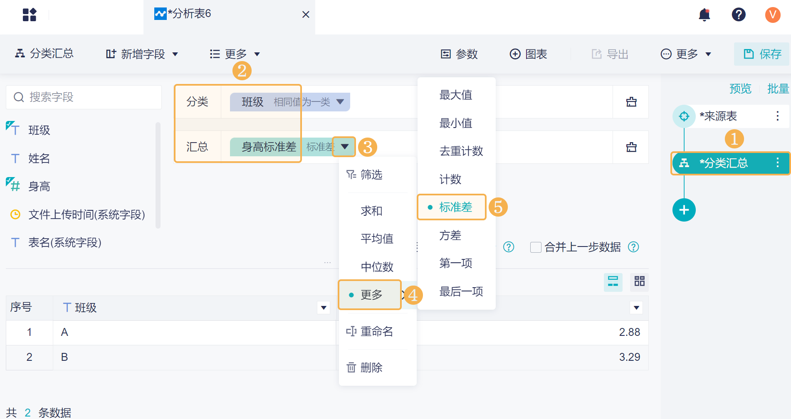This screenshot has height=419, width=791.
Task: Add a 图表 chart
Action: click(x=528, y=54)
